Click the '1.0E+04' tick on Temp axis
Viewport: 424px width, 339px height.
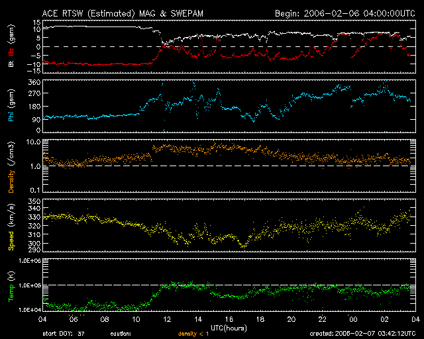30,310
